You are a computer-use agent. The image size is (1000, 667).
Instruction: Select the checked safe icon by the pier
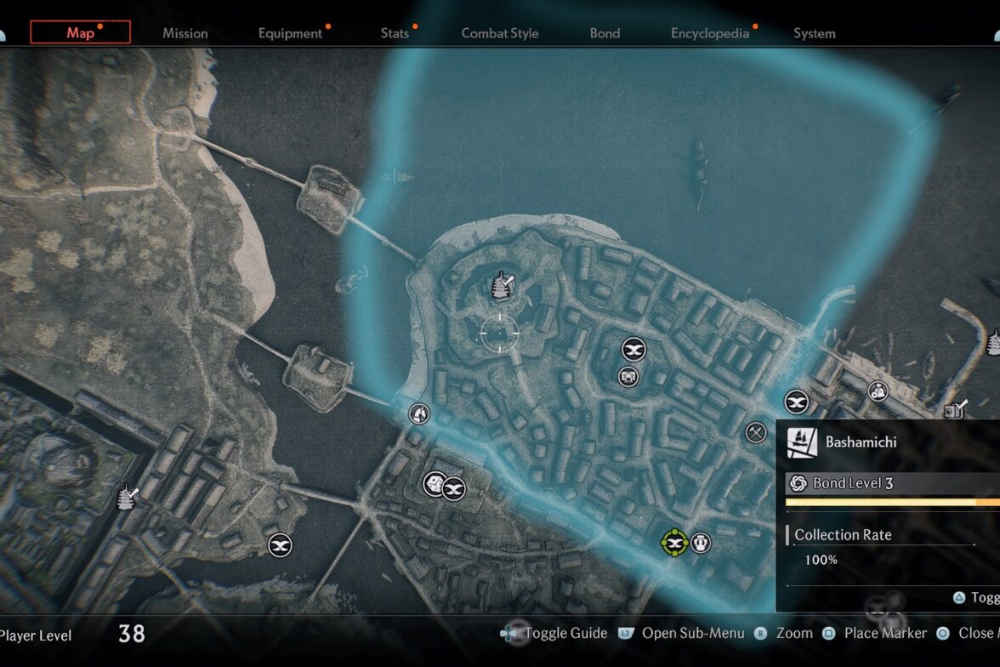point(955,409)
